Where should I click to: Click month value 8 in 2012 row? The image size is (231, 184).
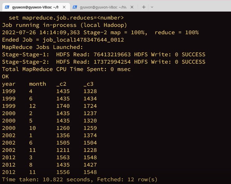[x=31, y=165]
